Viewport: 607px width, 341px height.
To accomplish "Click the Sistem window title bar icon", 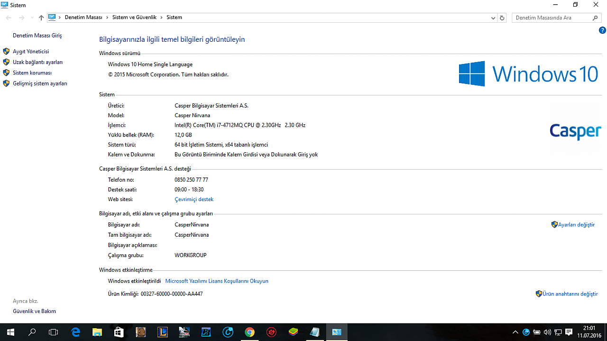I will click(5, 5).
